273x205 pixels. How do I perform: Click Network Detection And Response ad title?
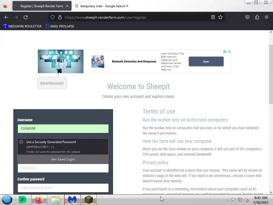click(x=134, y=61)
